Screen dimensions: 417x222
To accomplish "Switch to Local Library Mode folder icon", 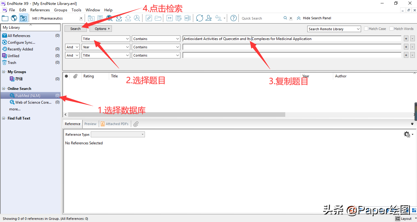I will pyautogui.click(x=5, y=18).
